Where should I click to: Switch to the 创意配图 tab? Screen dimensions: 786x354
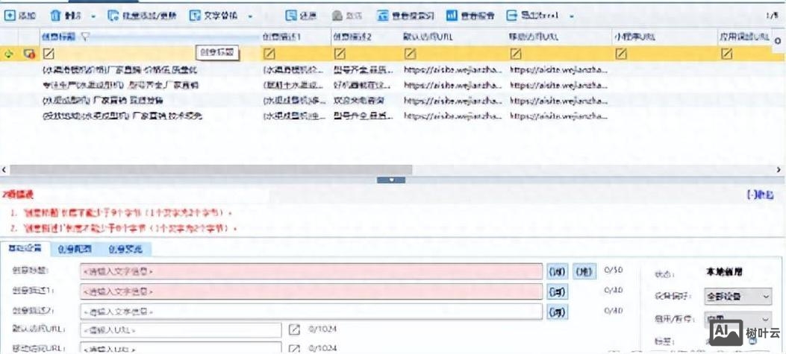pos(74,249)
